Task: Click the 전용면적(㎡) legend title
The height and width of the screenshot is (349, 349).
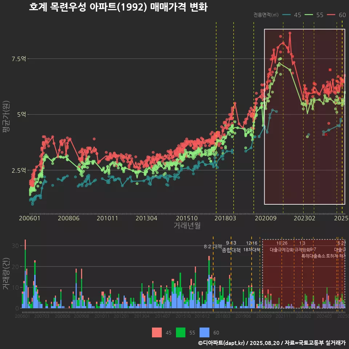Action: pos(266,15)
